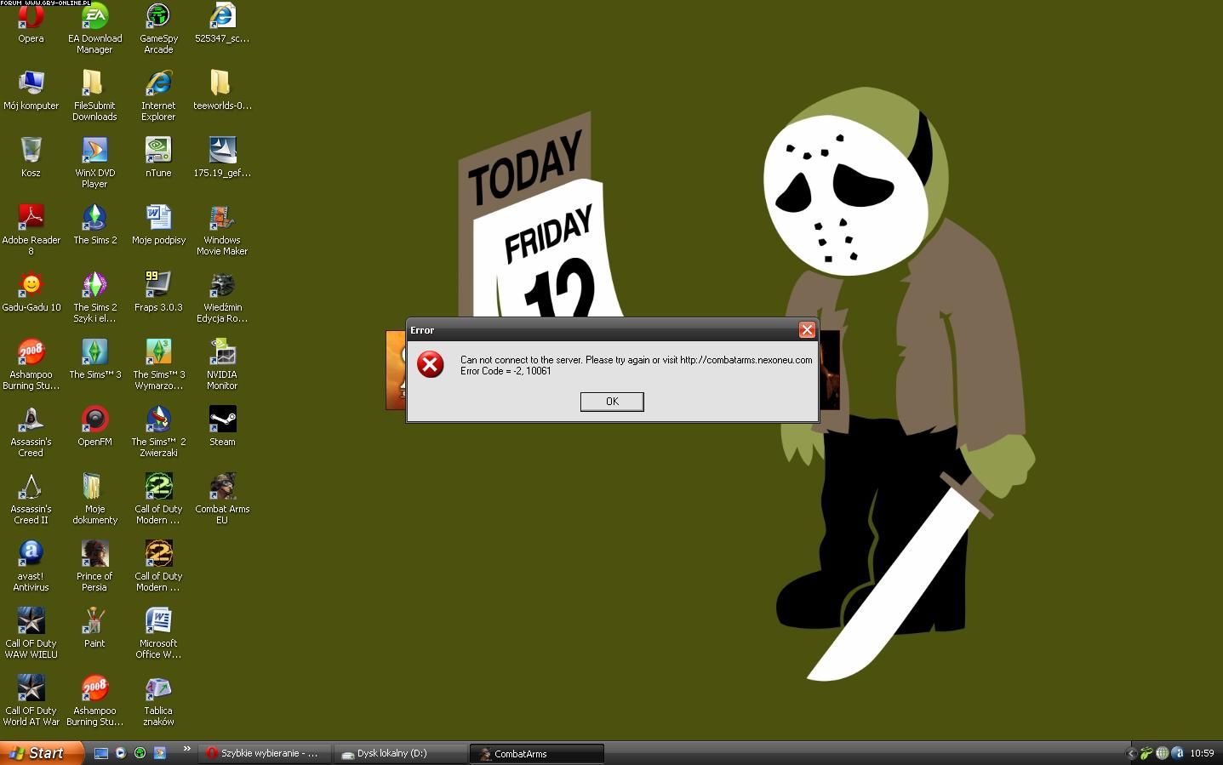Select the Paint desktop shortcut
Image resolution: width=1223 pixels, height=765 pixels.
click(x=94, y=628)
